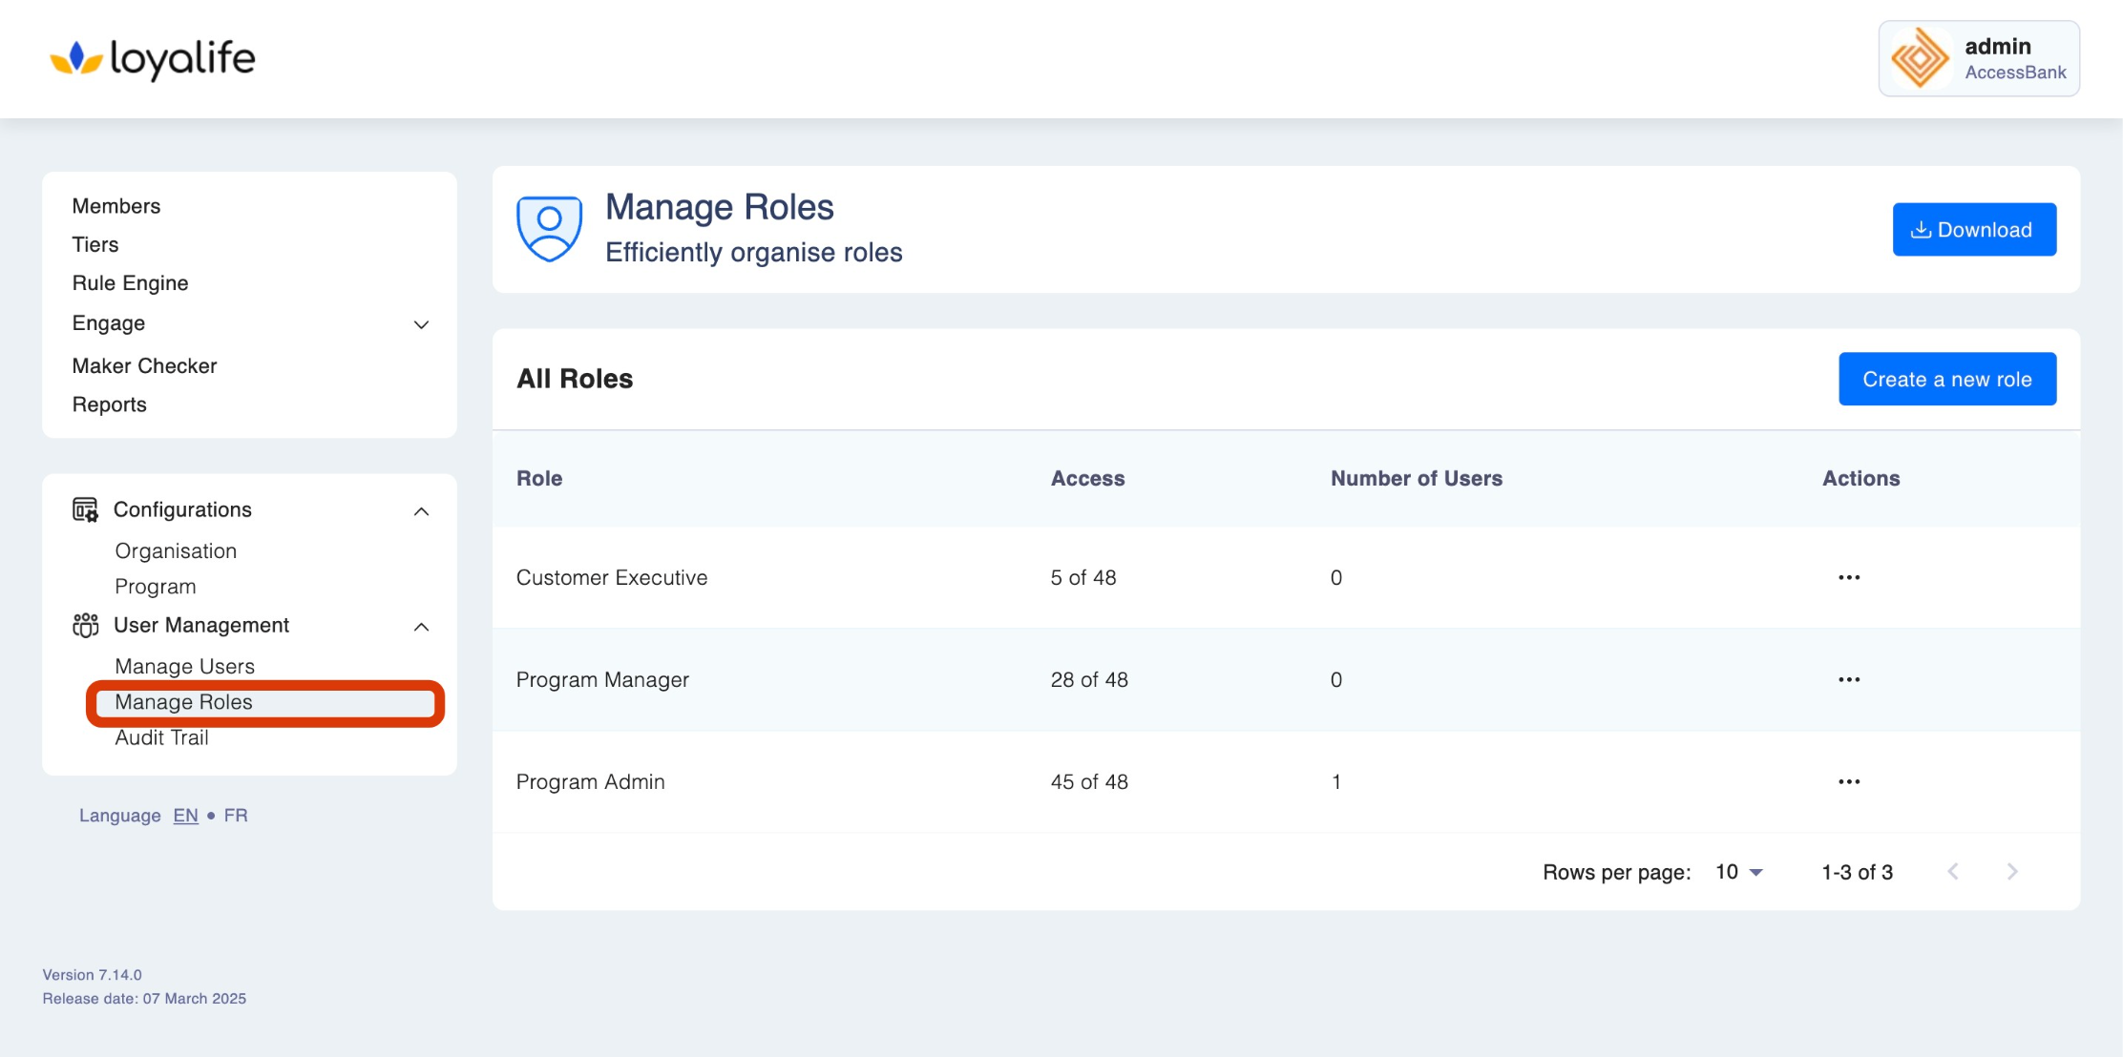Expand the Engage menu chevron
The width and height of the screenshot is (2123, 1057).
(x=421, y=324)
